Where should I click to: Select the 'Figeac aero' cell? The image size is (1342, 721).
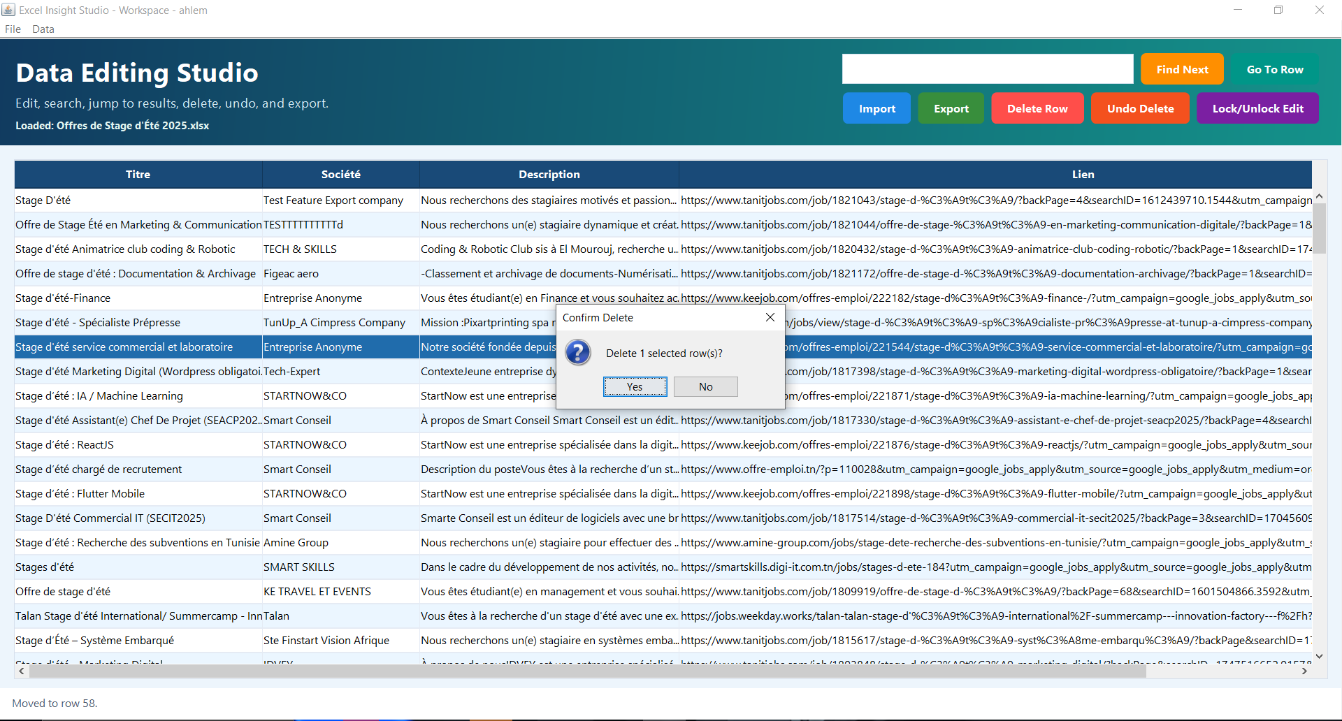point(341,273)
